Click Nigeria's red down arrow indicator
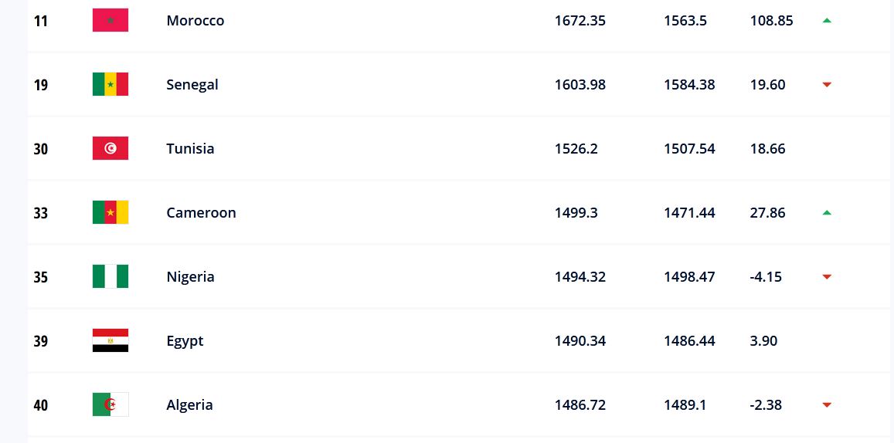Screen dimensions: 894x443 827,277
